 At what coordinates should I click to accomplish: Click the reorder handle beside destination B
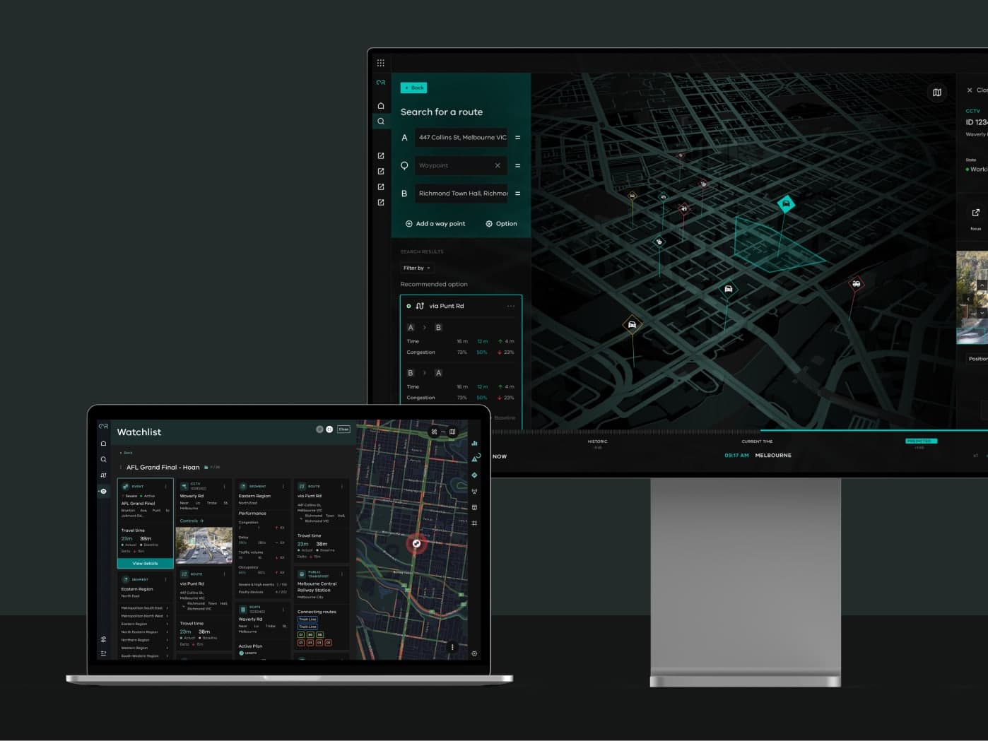[517, 194]
